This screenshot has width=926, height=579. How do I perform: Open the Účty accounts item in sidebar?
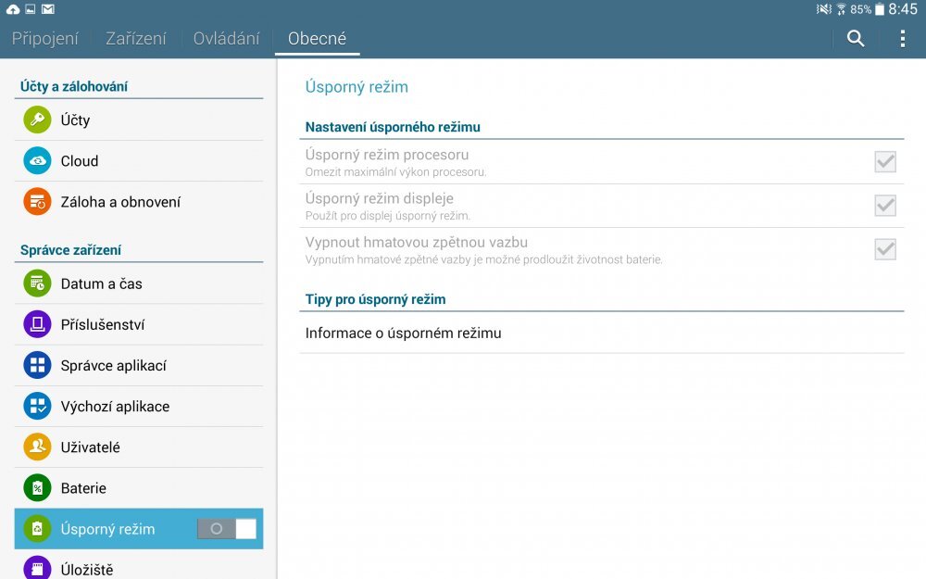[74, 120]
